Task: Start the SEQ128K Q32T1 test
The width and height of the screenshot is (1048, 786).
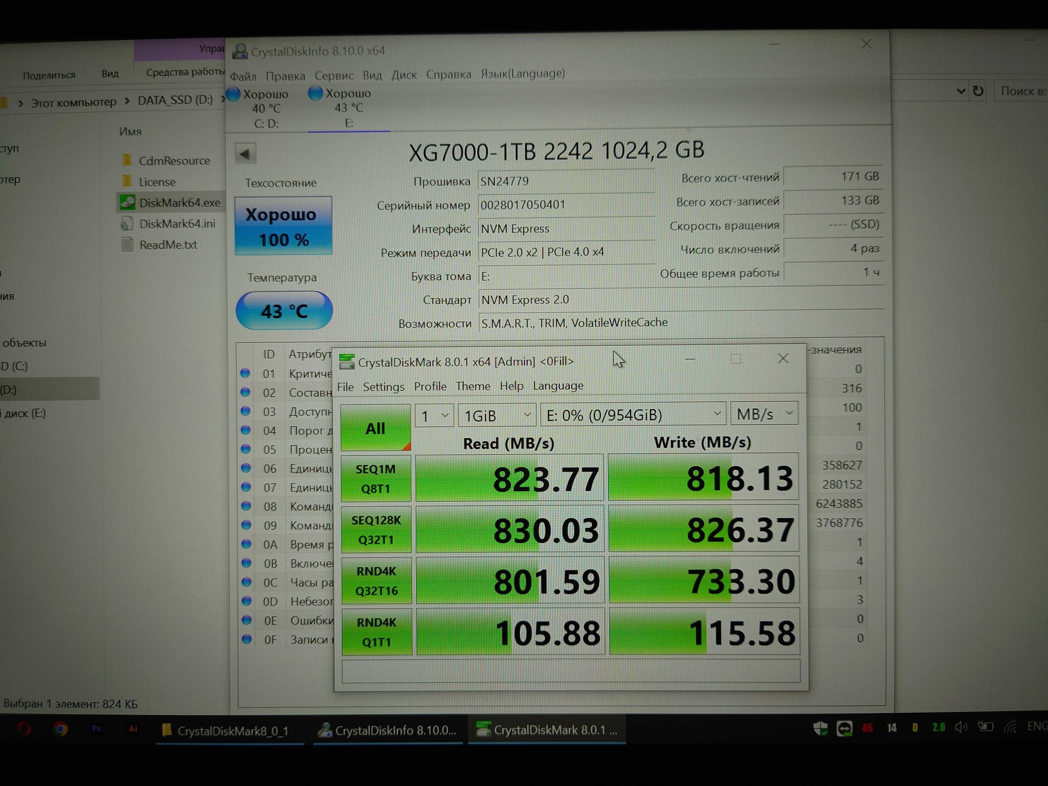Action: click(x=376, y=530)
